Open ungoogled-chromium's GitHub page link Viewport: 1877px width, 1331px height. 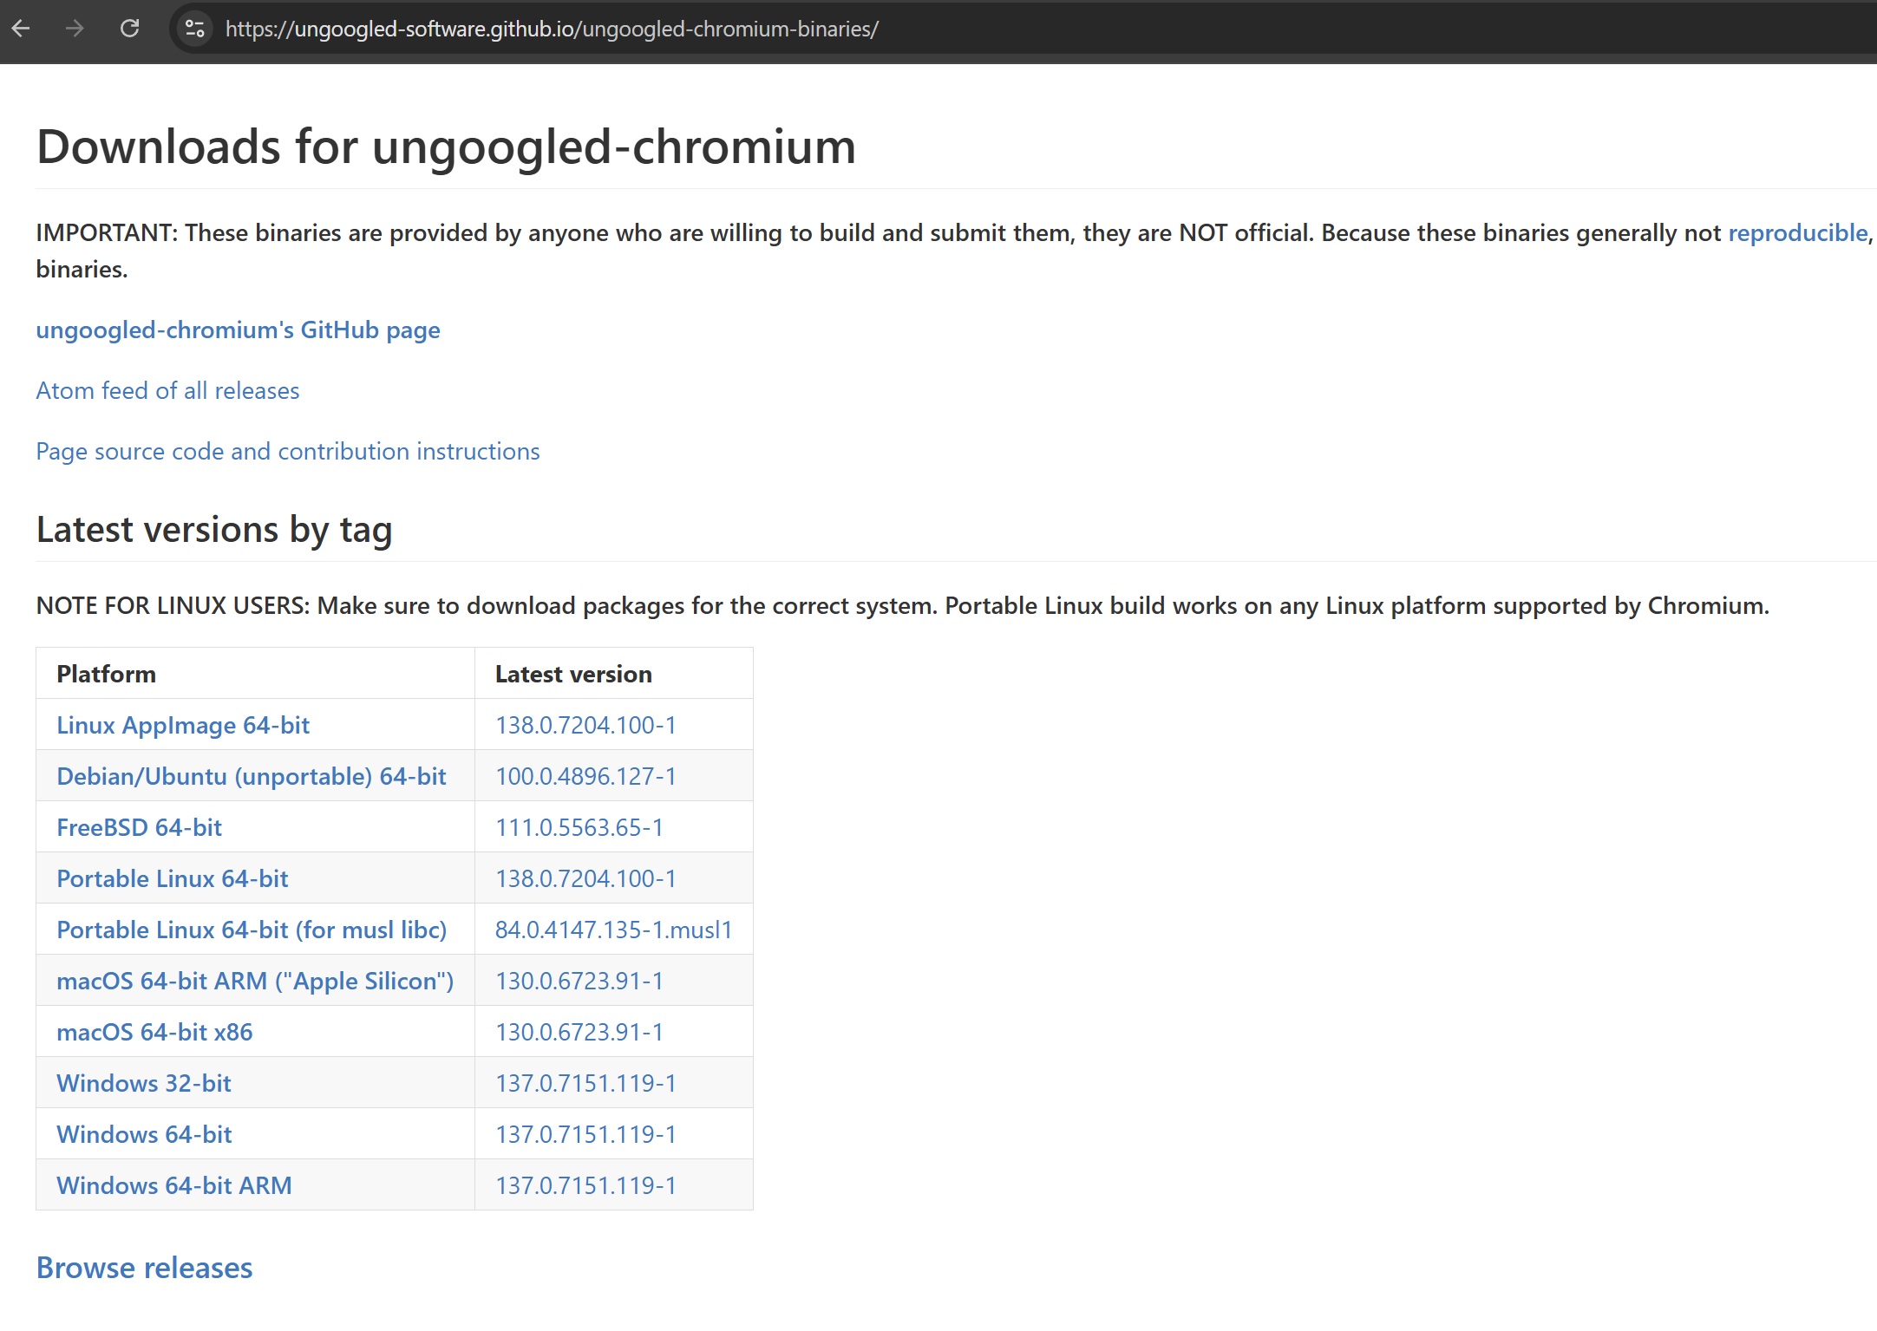(238, 329)
